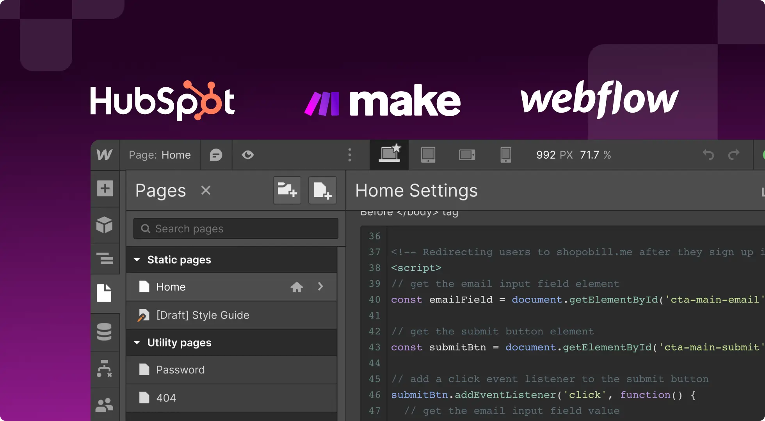Viewport: 765px width, 421px height.
Task: Click code line 40 emailField declaration
Action: (578, 299)
